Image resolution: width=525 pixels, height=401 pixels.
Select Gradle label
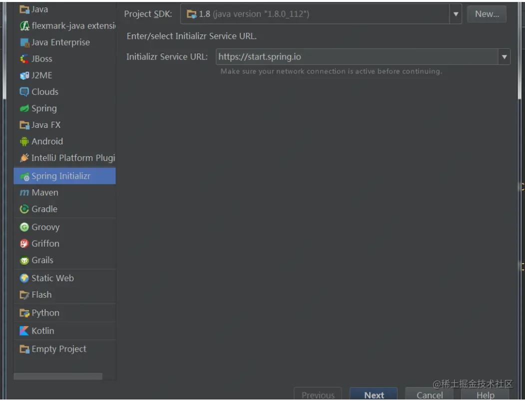[x=44, y=209]
